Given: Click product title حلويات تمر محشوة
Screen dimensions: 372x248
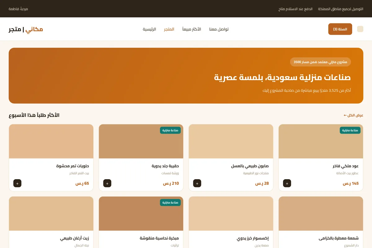Looking at the screenshot, I should pos(73,166).
